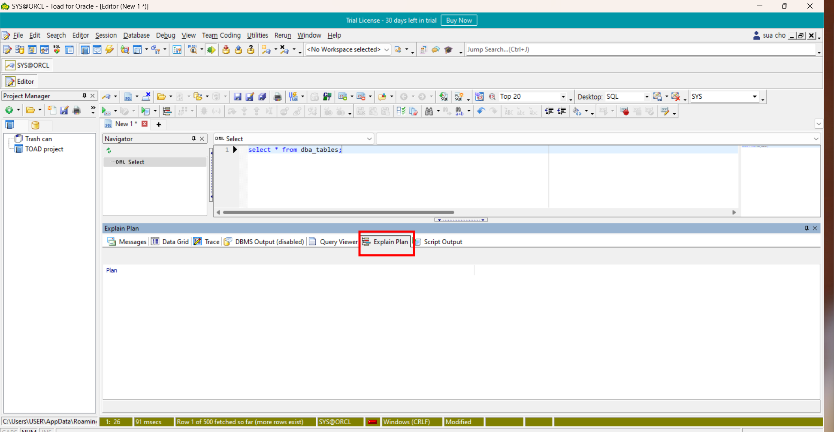This screenshot has width=834, height=432.
Task: Open the Team Coding menu
Action: [221, 36]
